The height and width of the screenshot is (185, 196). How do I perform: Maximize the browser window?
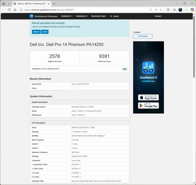pyautogui.click(x=185, y=4)
